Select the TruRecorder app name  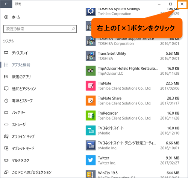coord(108,113)
